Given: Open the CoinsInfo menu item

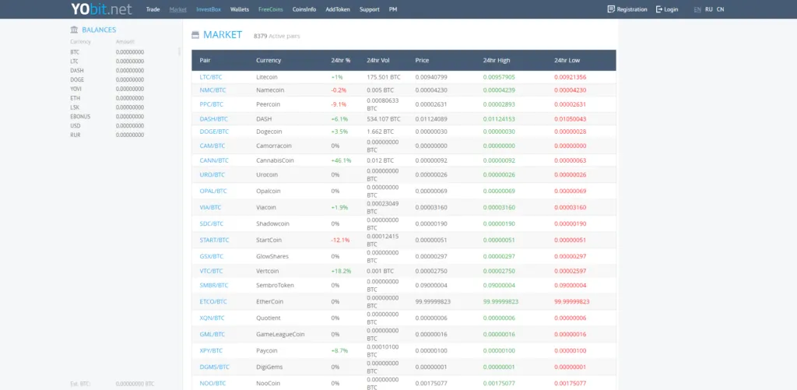Looking at the screenshot, I should tap(304, 9).
